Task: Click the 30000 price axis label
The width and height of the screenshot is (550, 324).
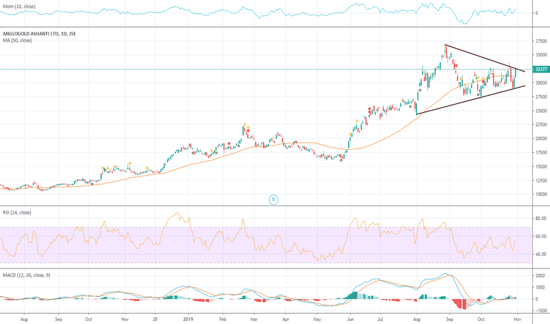Action: (x=541, y=83)
